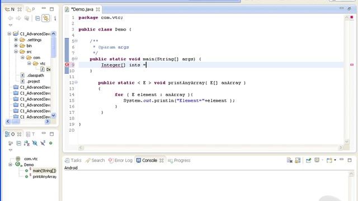Click the Forward arrow in Navigator toolbar

pyautogui.click(x=18, y=18)
